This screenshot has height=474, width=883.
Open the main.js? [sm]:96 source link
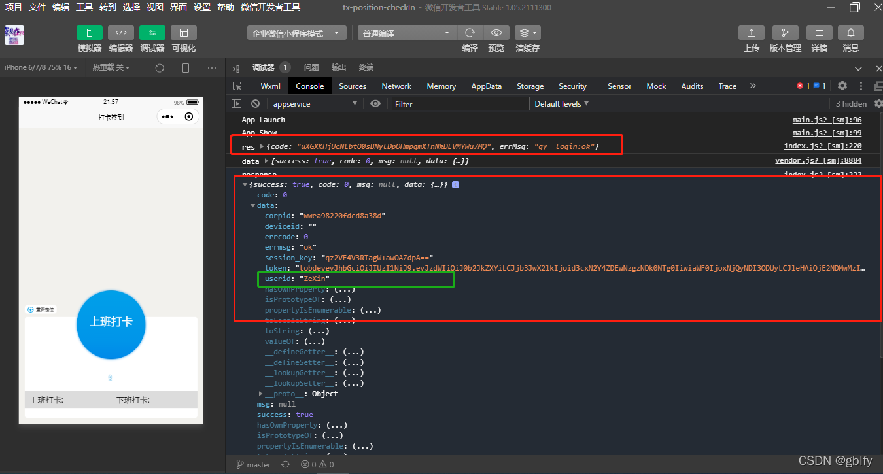pyautogui.click(x=827, y=120)
